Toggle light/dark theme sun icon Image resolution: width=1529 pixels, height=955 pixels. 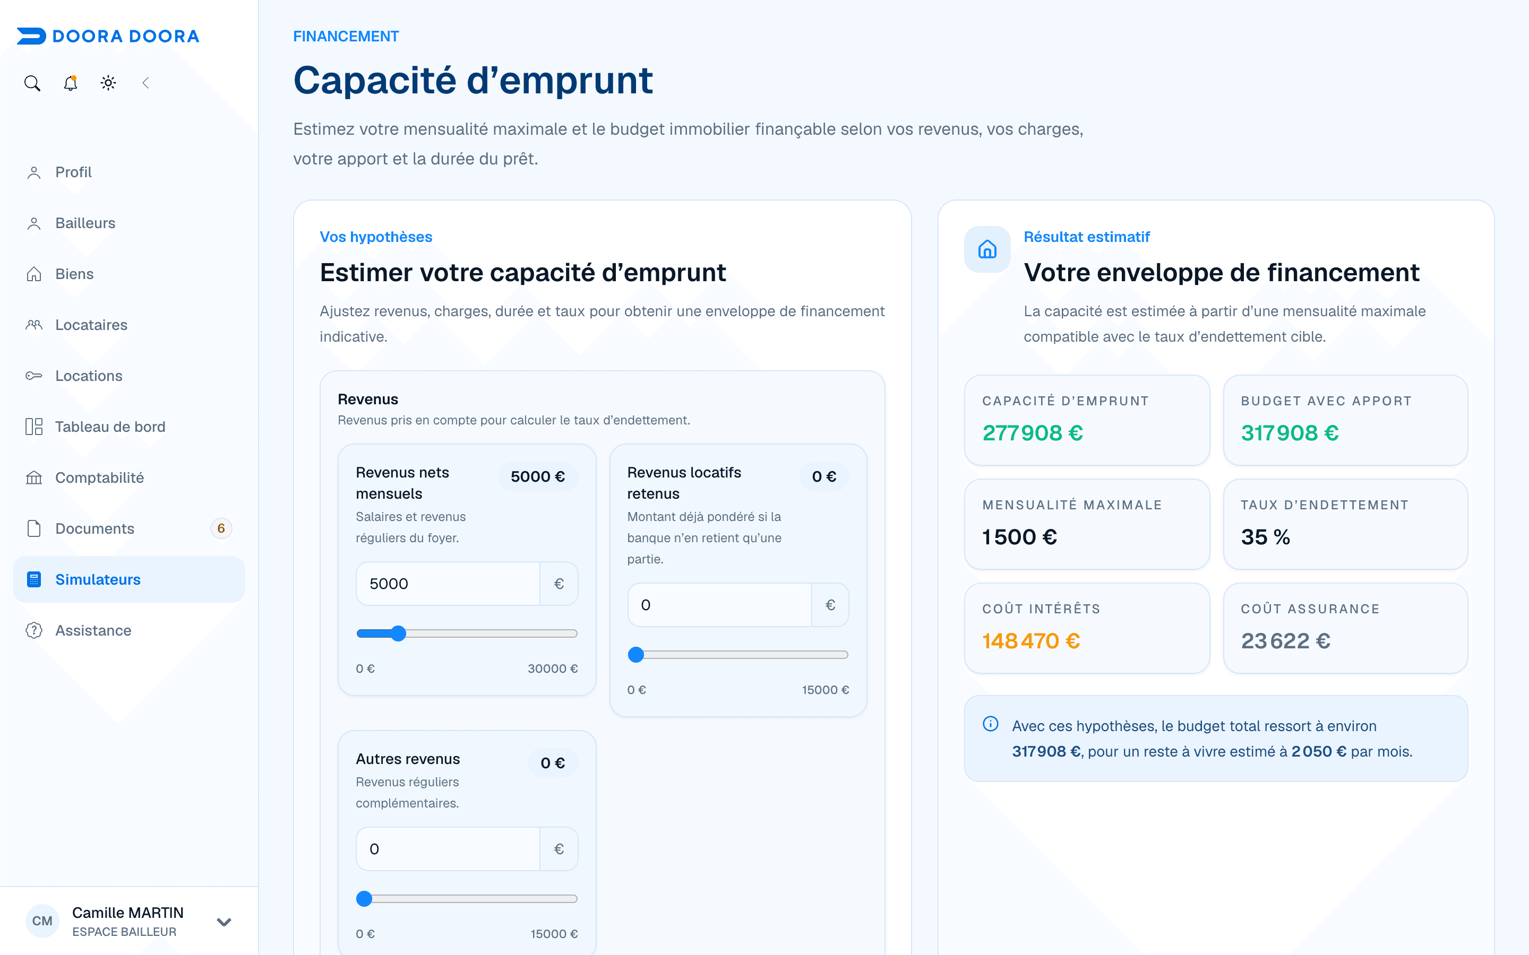coord(108,83)
